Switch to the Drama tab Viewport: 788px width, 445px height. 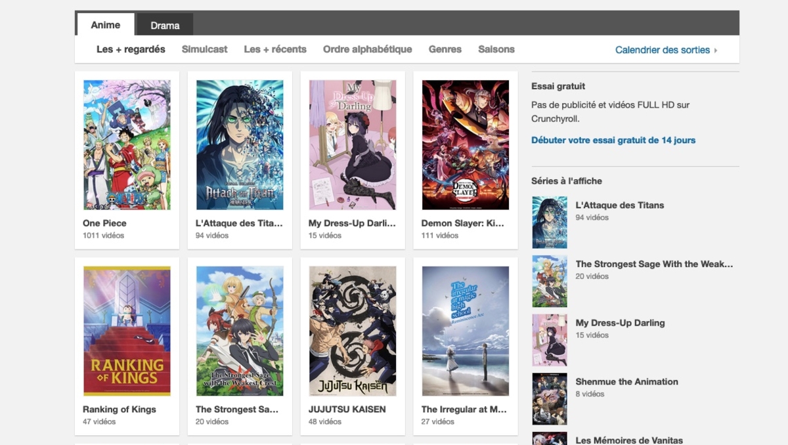tap(164, 25)
